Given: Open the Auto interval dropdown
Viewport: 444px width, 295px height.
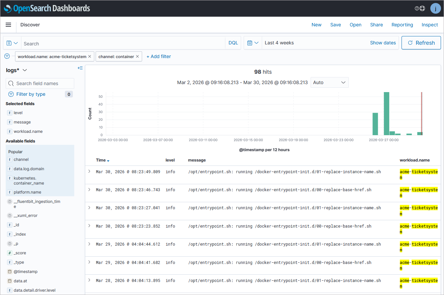Looking at the screenshot, I should coord(329,82).
